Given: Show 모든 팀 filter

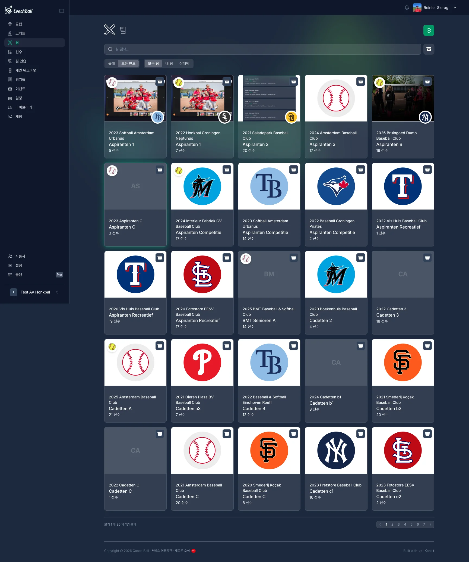Looking at the screenshot, I should point(153,64).
